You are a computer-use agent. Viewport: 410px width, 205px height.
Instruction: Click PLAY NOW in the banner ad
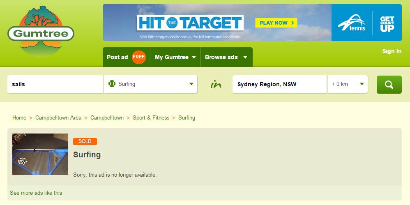[276, 23]
